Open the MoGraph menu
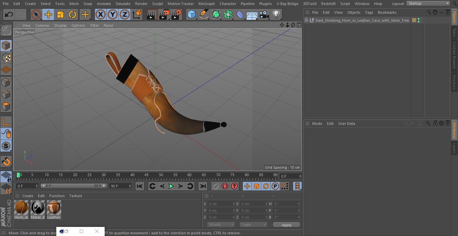The height and width of the screenshot is (236, 458). coord(207,4)
